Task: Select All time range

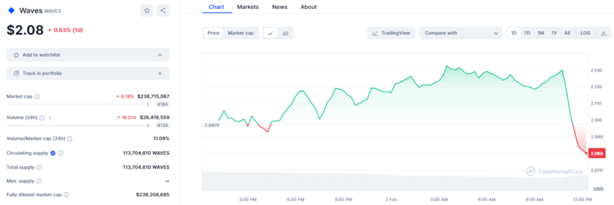Action: [x=567, y=33]
